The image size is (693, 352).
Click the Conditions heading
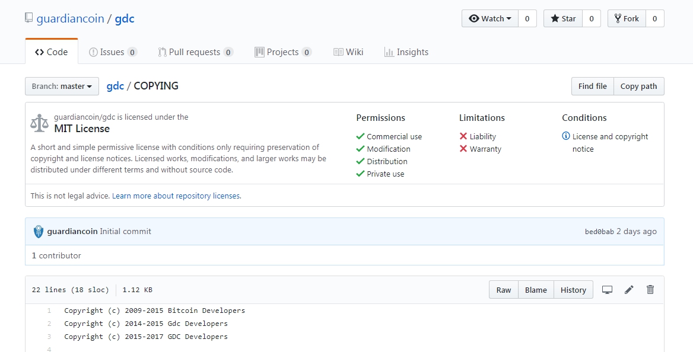[x=584, y=118]
